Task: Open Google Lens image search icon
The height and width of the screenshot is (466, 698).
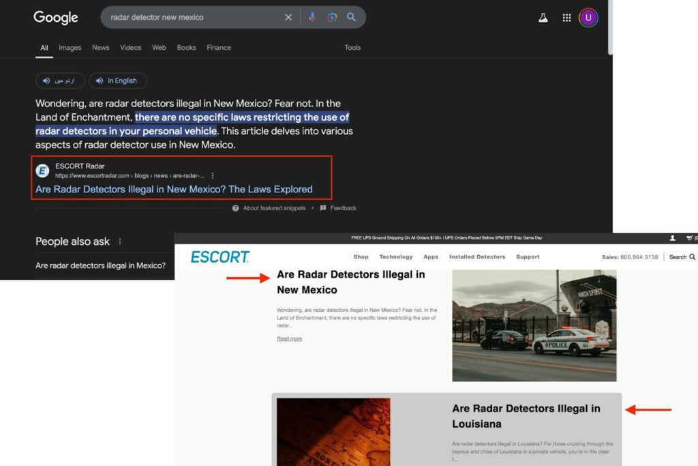Action: (x=332, y=17)
